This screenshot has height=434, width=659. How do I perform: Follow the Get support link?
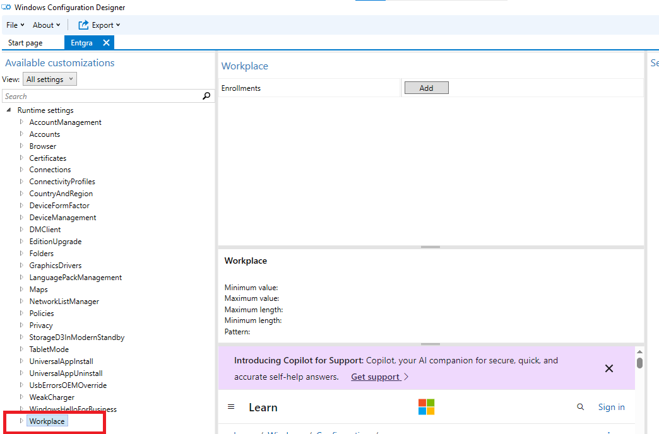[x=376, y=377]
